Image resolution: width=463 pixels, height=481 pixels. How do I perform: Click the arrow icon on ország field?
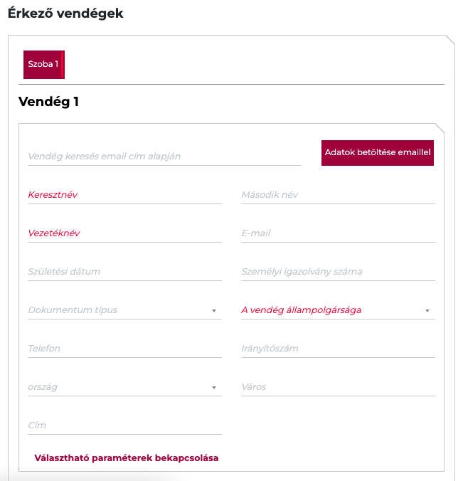point(214,388)
